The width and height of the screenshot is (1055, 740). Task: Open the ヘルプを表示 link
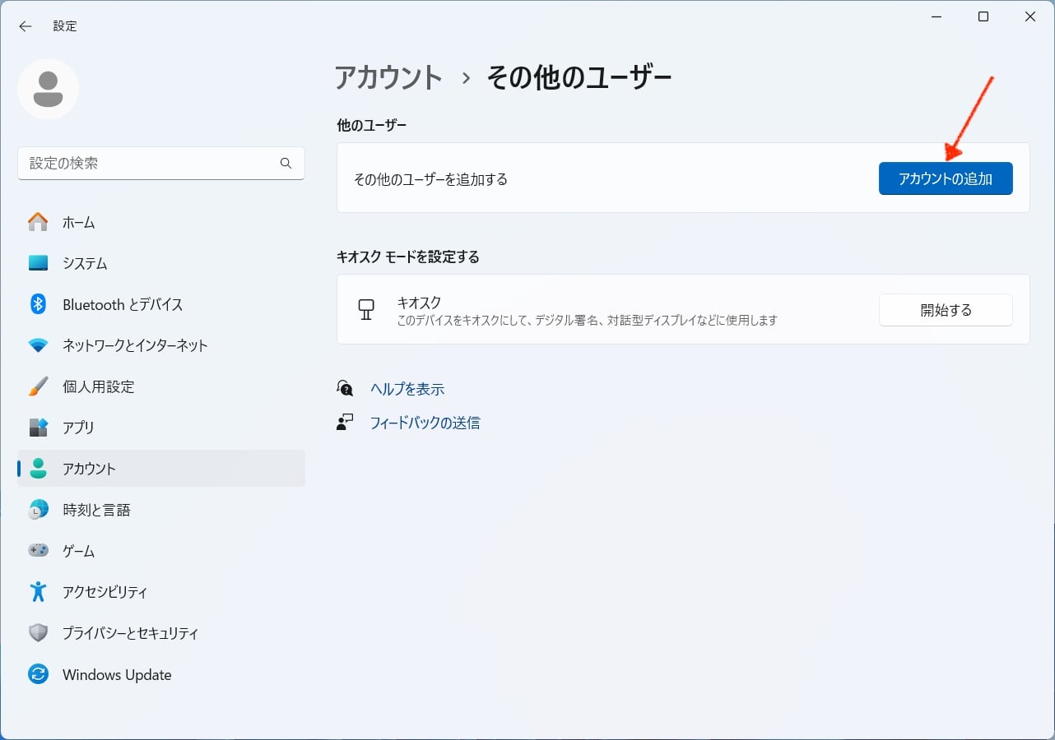(407, 388)
